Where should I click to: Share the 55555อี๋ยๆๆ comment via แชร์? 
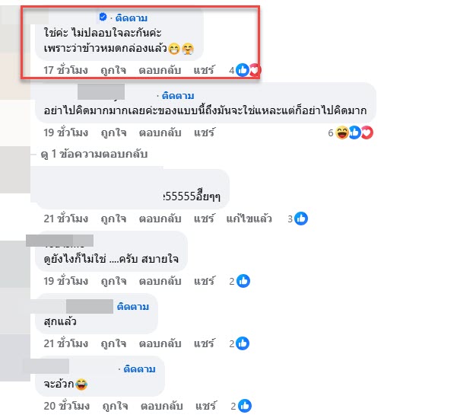pyautogui.click(x=205, y=219)
